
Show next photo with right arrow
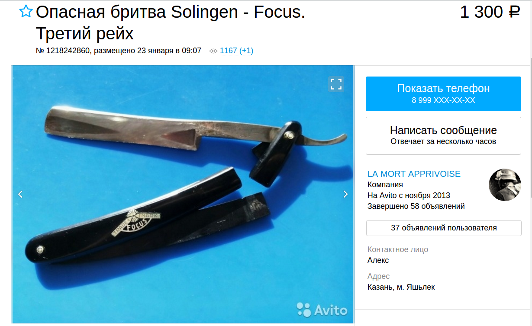345,194
